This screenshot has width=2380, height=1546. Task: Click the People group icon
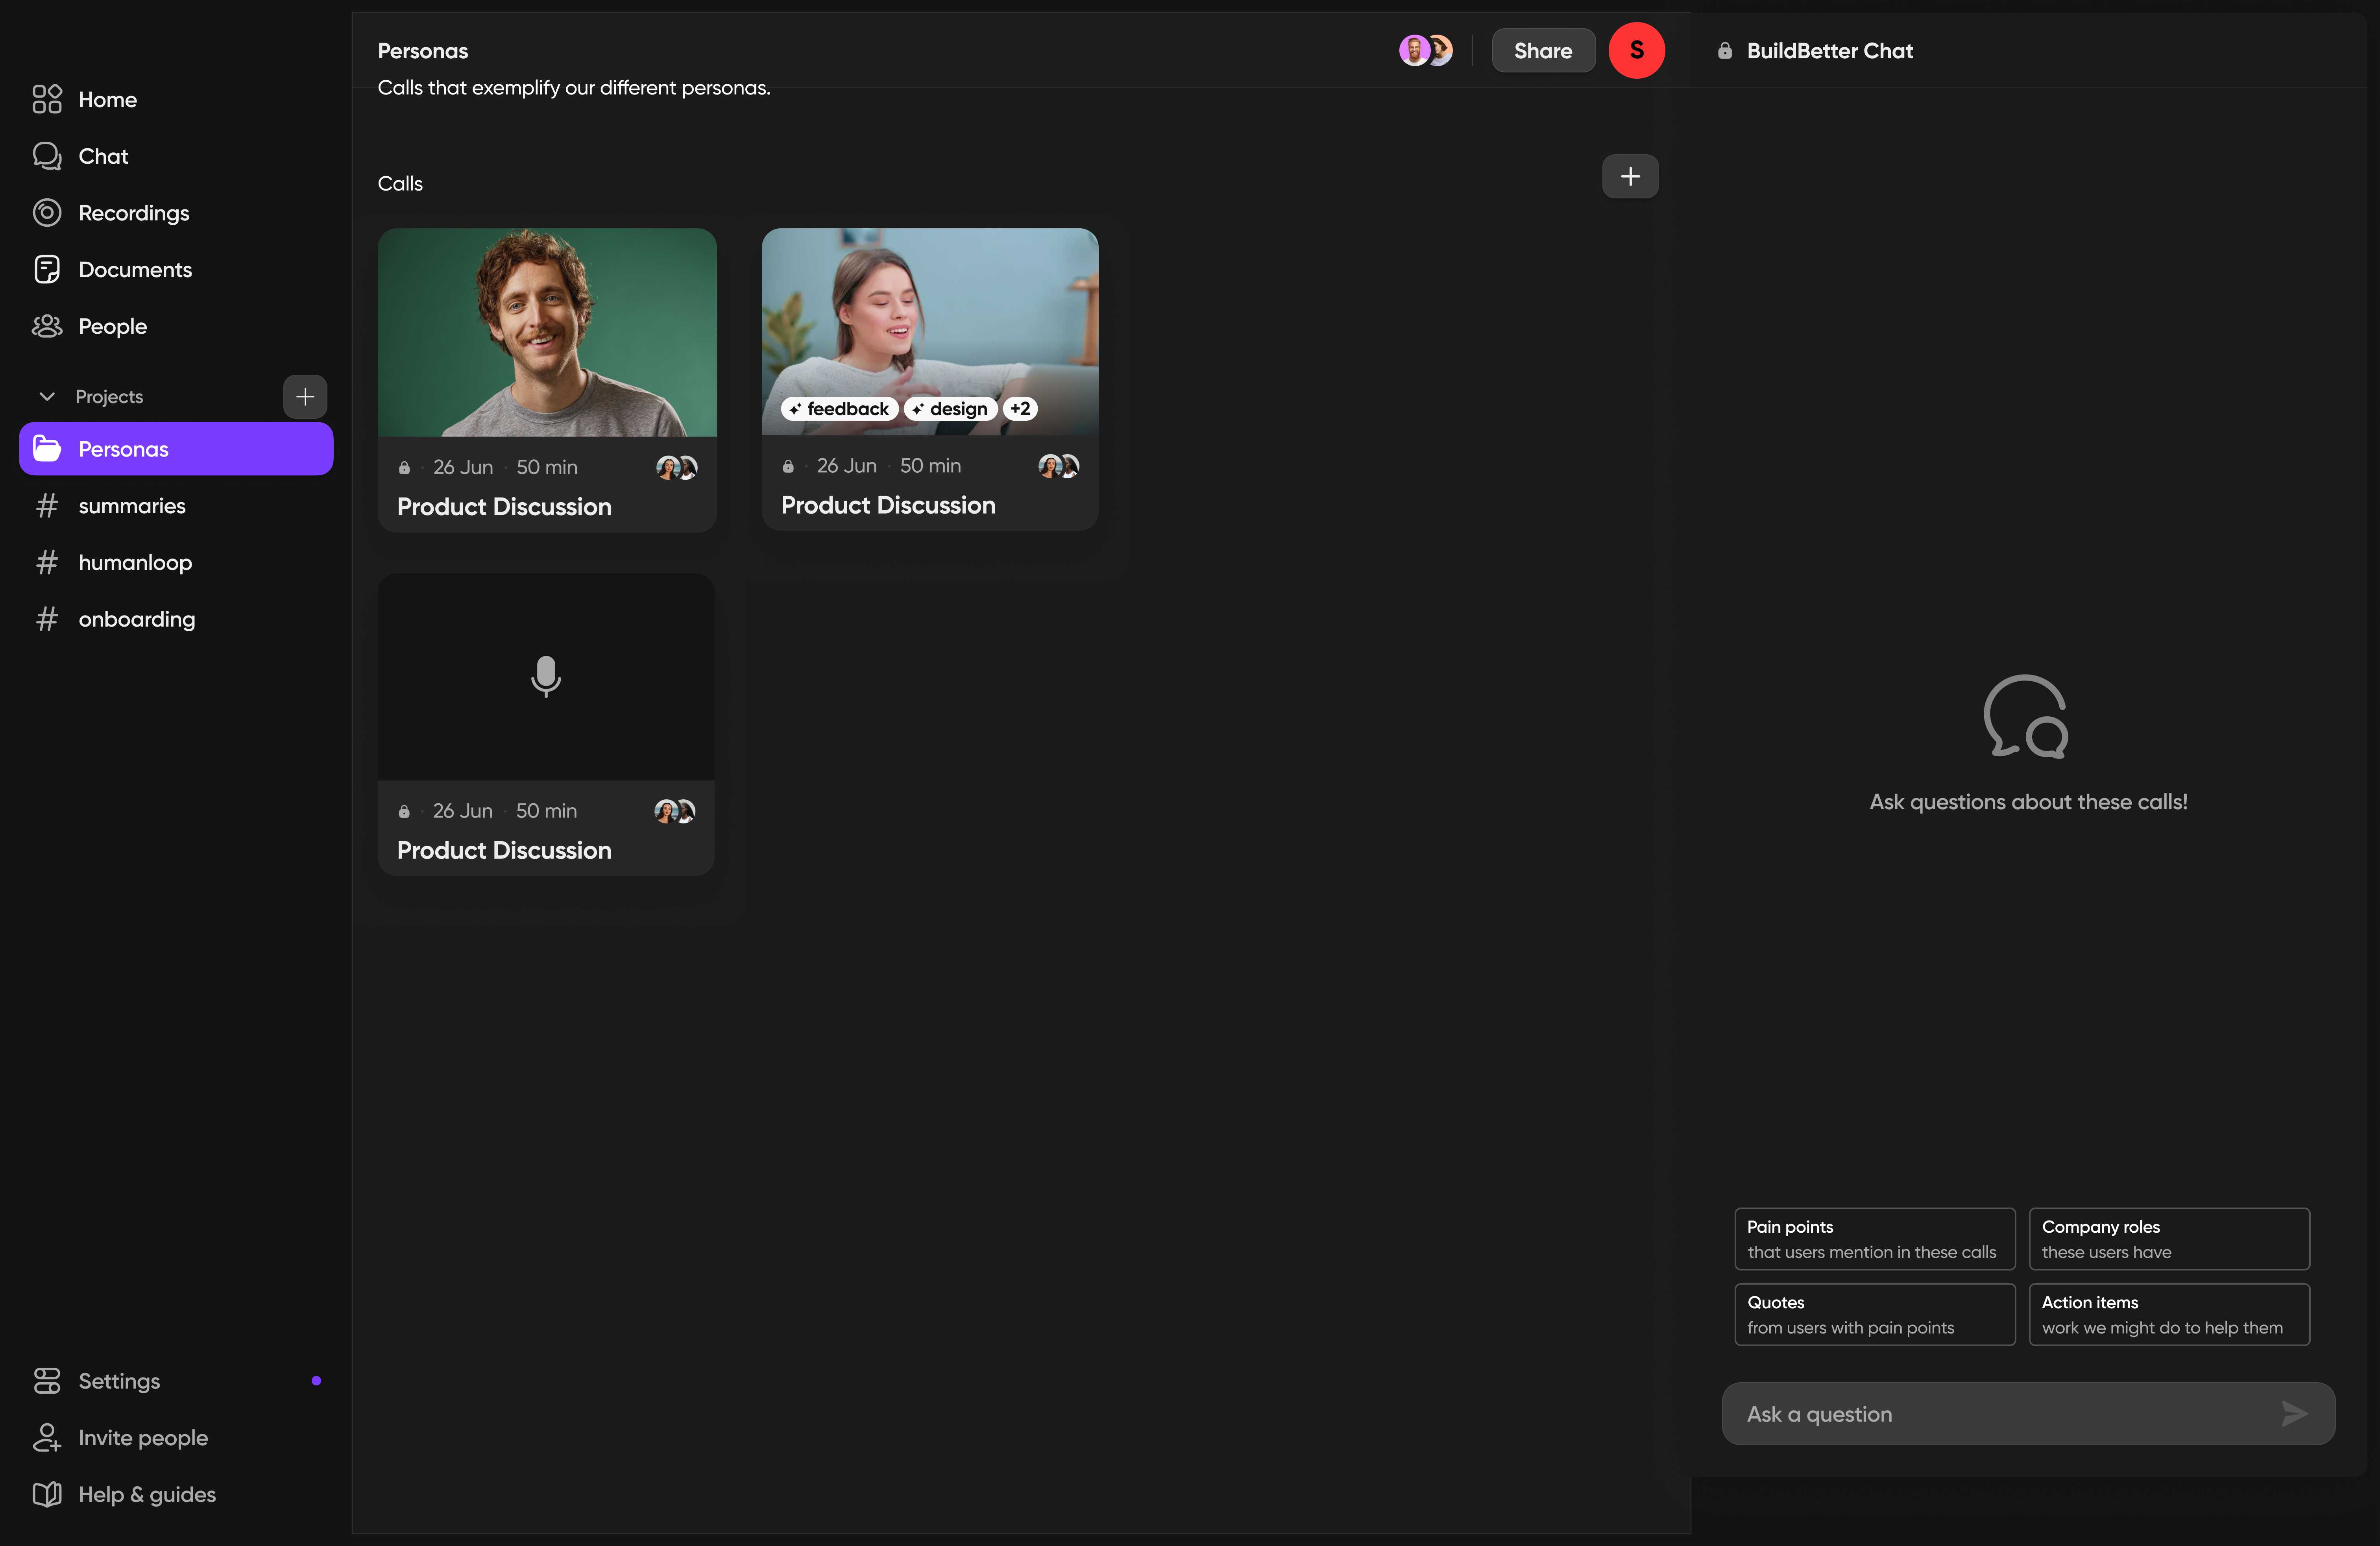click(x=47, y=326)
